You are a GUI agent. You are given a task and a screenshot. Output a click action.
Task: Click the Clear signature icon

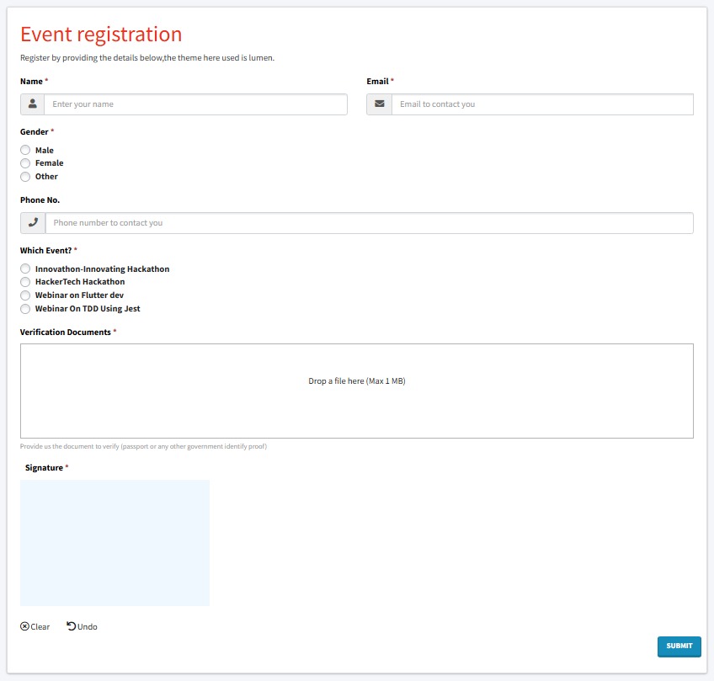[x=24, y=626]
